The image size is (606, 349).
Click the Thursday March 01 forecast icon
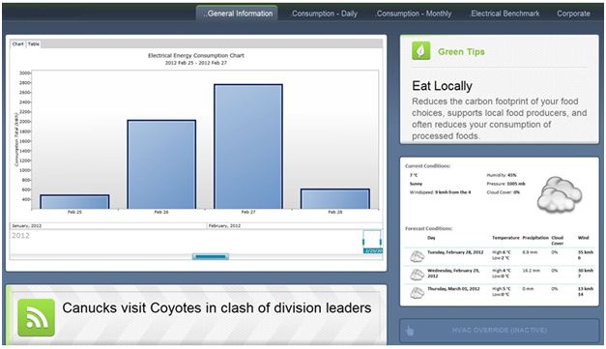click(x=417, y=293)
